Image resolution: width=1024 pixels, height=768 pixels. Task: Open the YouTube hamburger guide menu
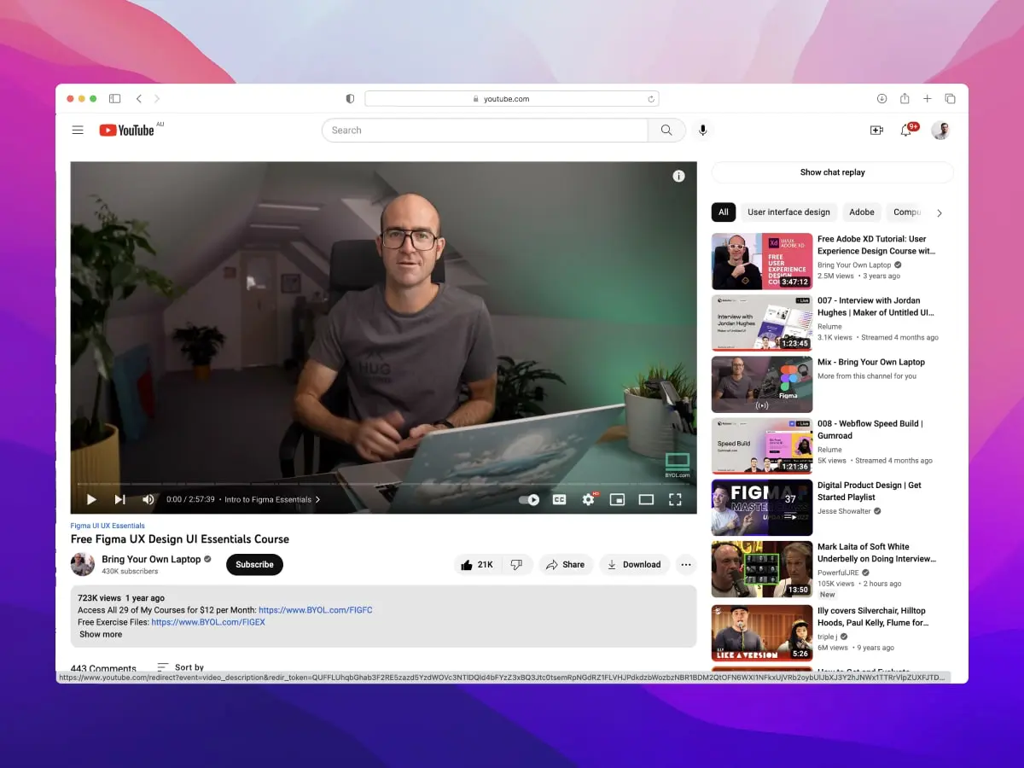click(x=78, y=131)
